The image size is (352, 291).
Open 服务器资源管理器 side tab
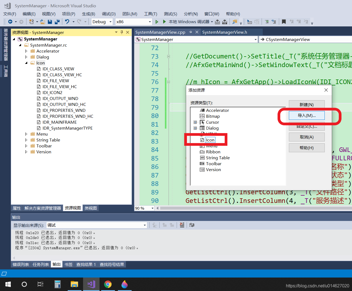pyautogui.click(x=5, y=44)
